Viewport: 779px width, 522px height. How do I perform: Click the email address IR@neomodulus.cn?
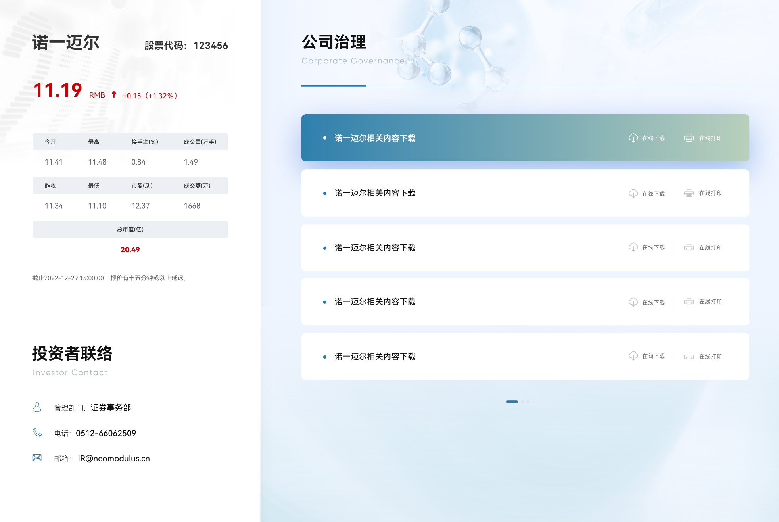point(114,458)
